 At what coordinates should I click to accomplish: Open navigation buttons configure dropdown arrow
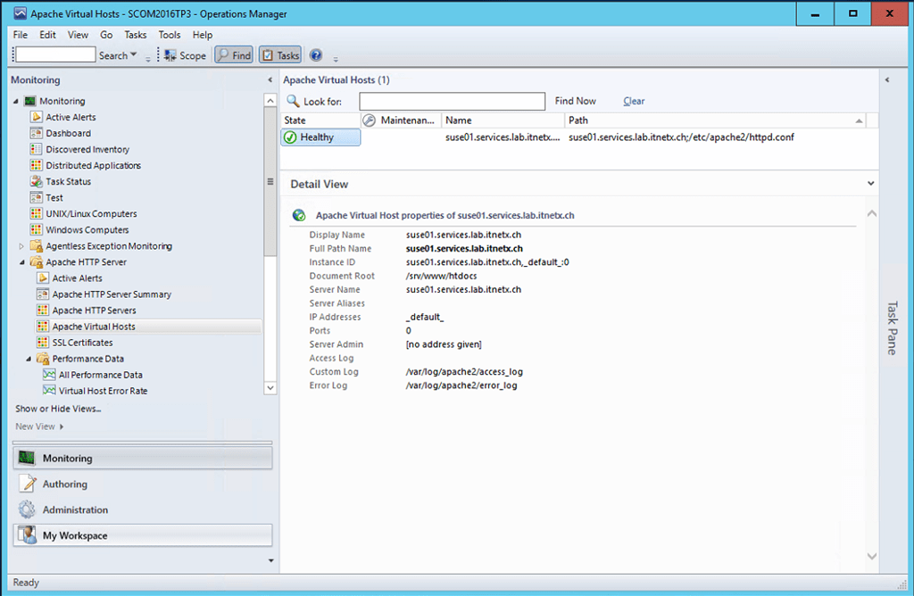271,560
